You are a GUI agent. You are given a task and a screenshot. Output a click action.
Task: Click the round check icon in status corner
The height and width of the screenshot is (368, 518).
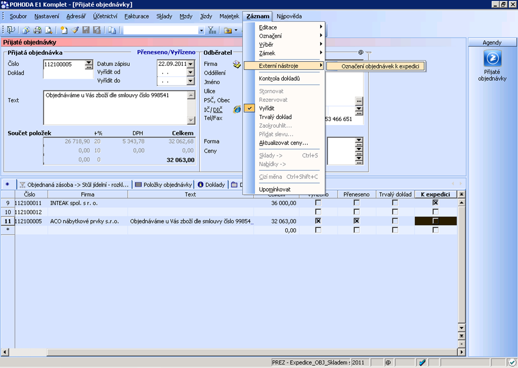[512, 362]
